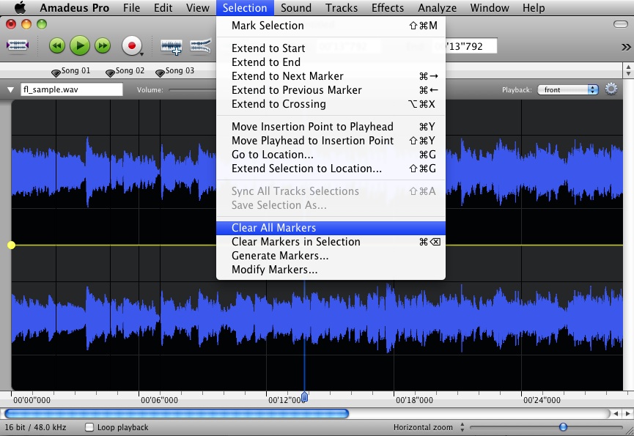
Task: Click the Horizontal zoom stepper arrows
Action: click(462, 427)
